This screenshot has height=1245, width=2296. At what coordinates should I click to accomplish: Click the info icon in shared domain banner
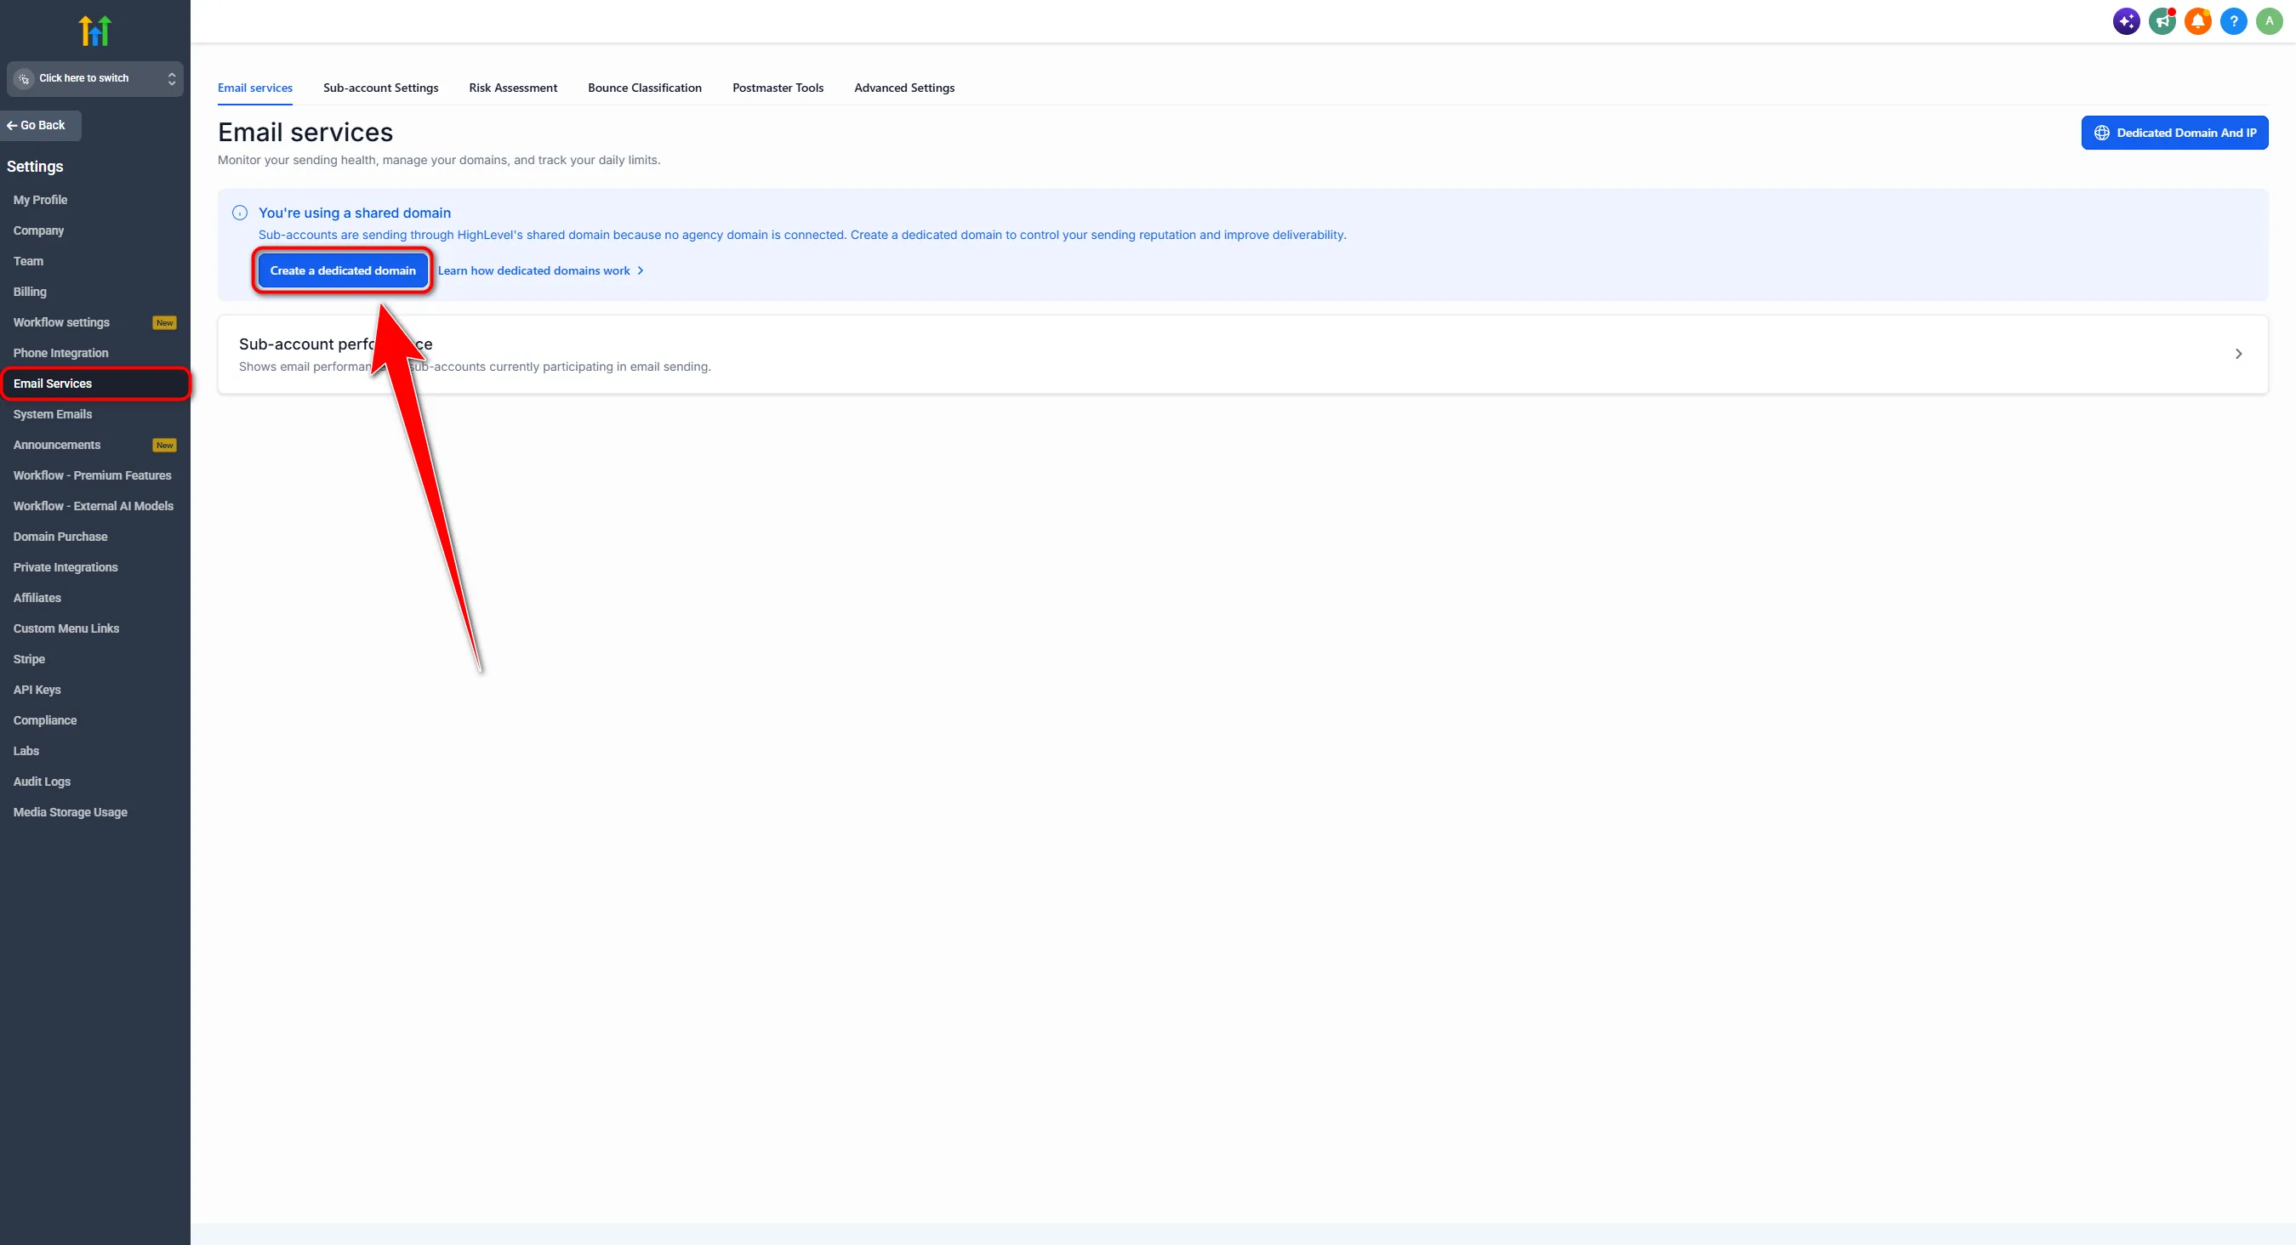point(240,213)
